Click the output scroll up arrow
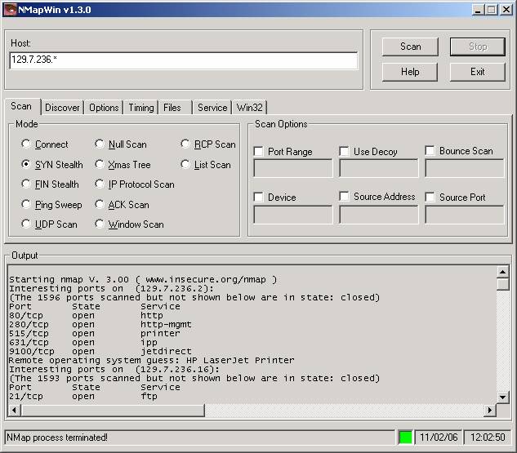 pyautogui.click(x=501, y=270)
